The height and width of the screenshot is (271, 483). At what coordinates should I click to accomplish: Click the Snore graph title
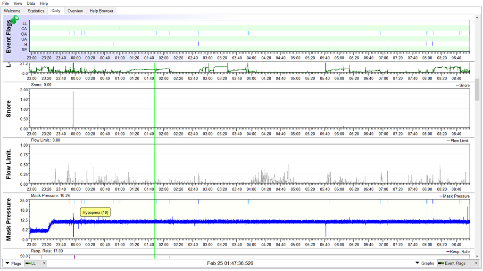(8, 109)
